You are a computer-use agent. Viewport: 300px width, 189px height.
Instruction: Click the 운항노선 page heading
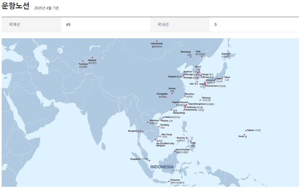15,6
